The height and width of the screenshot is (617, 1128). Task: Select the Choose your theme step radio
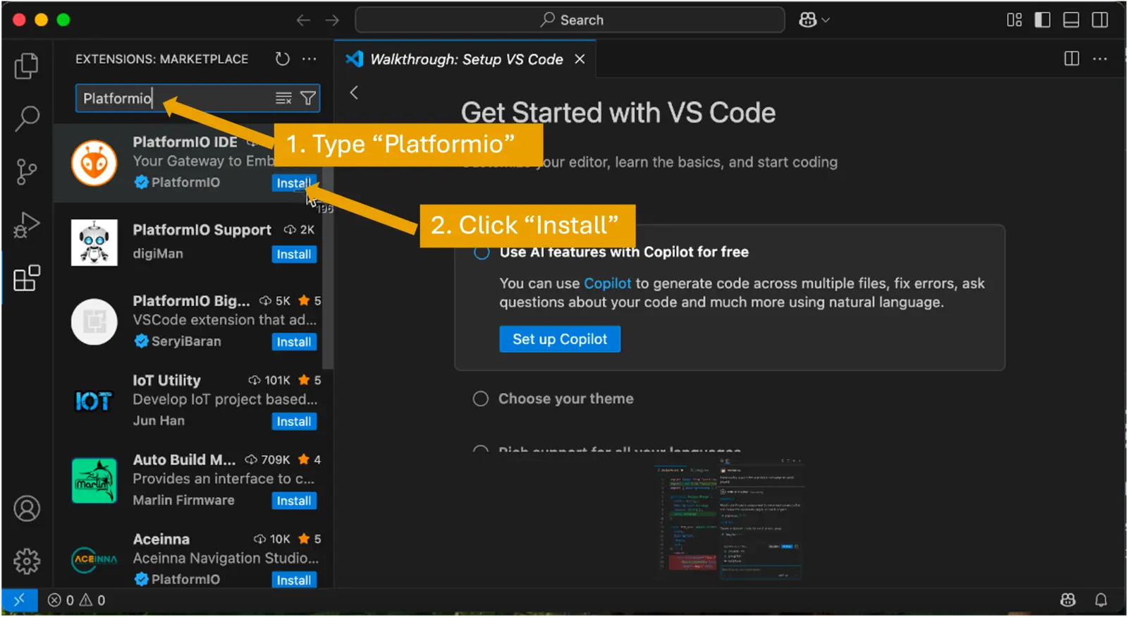pos(481,399)
